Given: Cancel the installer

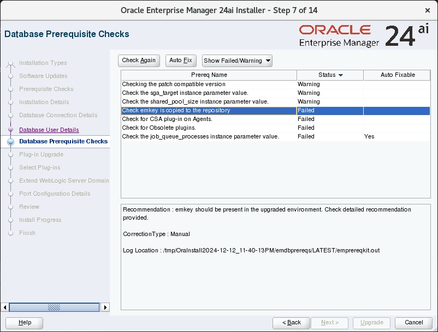Looking at the screenshot, I should click(414, 323).
